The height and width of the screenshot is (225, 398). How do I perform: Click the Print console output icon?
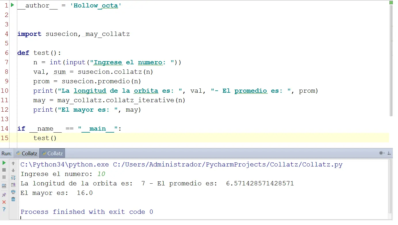click(13, 192)
